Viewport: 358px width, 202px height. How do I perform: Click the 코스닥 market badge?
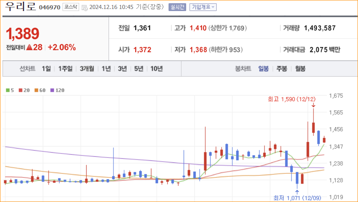pos(71,7)
